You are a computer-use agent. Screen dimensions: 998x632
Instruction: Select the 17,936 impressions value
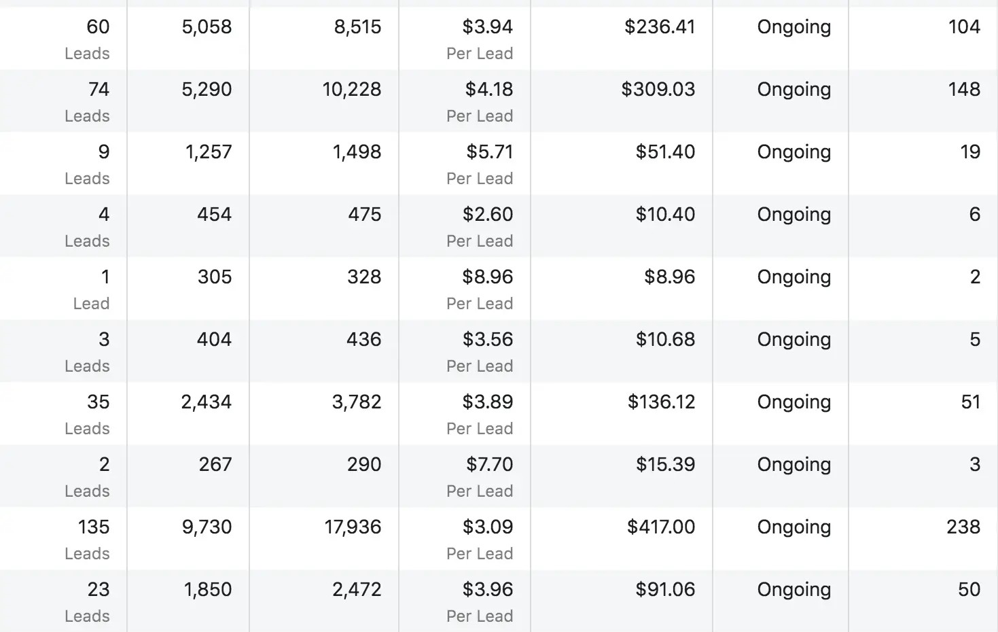click(x=353, y=527)
